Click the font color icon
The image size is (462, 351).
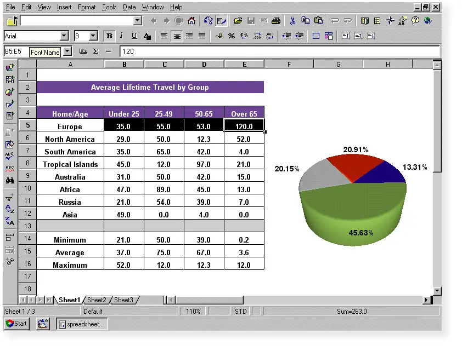[x=147, y=36]
